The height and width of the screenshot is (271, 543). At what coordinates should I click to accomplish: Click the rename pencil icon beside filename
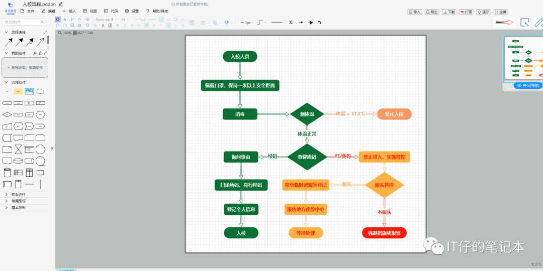[x=61, y=4]
